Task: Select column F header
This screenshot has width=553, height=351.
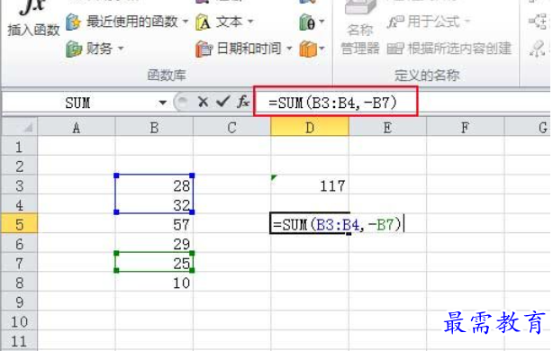Action: point(465,127)
